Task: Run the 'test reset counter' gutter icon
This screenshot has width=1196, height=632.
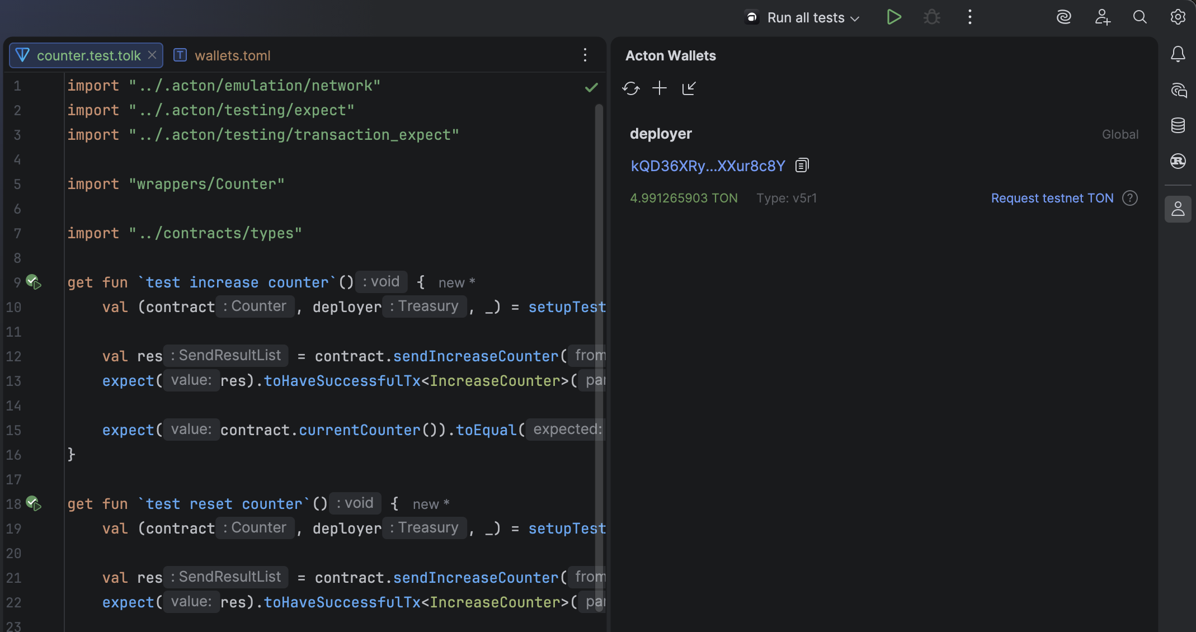Action: [34, 504]
